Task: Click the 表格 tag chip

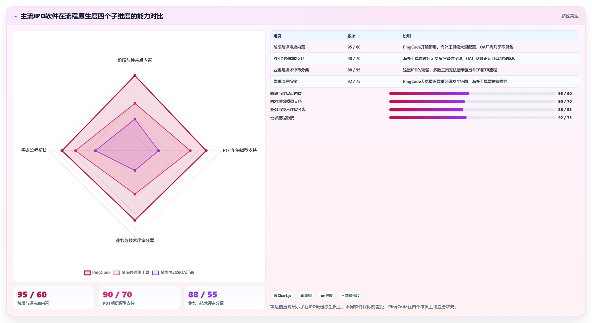Action: tap(306, 295)
